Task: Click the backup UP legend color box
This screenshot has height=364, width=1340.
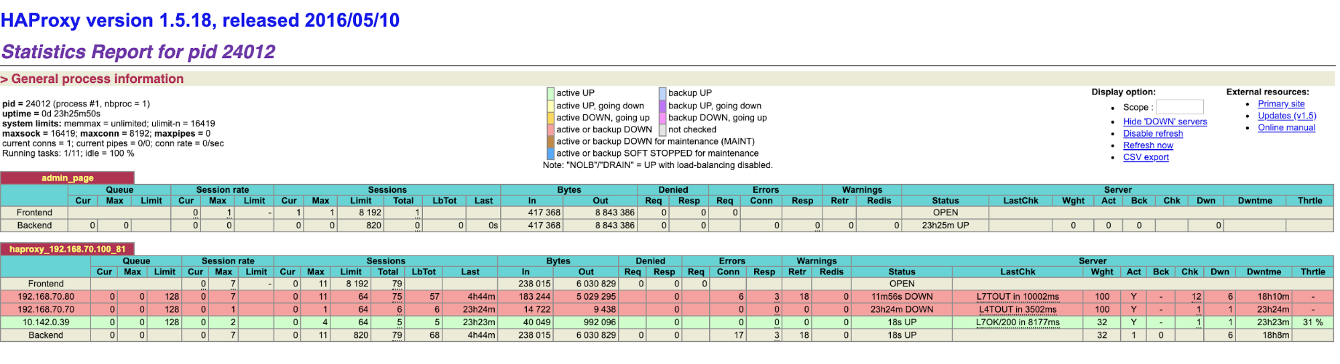Action: (662, 94)
